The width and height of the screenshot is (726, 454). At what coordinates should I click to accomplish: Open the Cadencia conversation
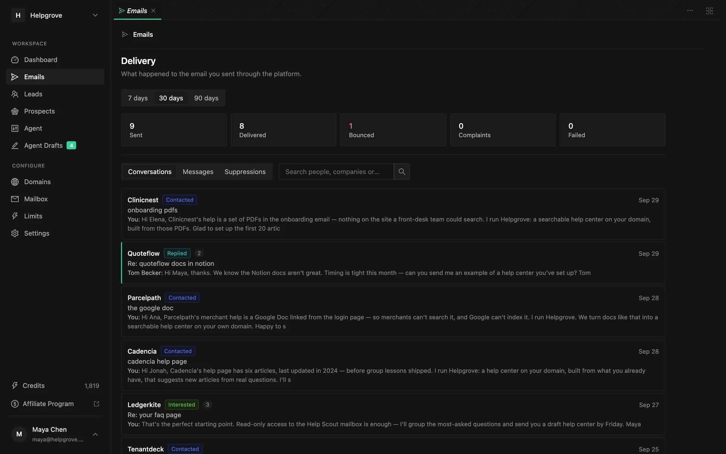click(393, 365)
